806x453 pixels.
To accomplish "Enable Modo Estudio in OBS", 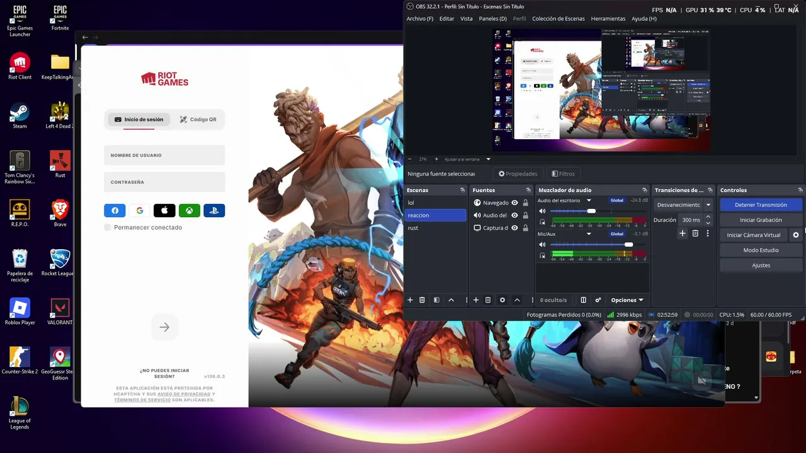I will pos(761,250).
